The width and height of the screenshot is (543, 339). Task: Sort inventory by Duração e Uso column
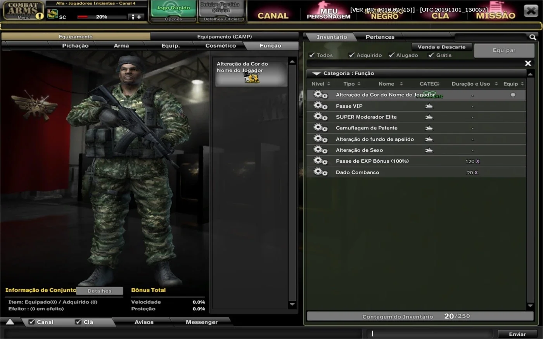click(x=474, y=84)
